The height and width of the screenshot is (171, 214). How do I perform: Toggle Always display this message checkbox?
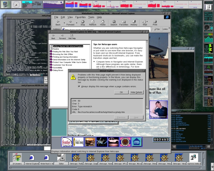79,86
